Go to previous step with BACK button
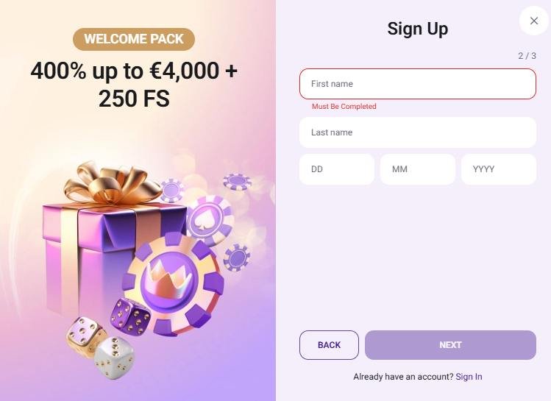This screenshot has height=401, width=551. (329, 345)
